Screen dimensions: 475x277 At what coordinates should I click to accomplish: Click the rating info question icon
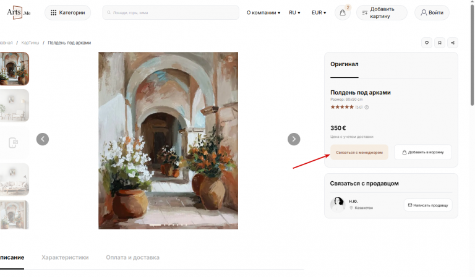click(367, 107)
